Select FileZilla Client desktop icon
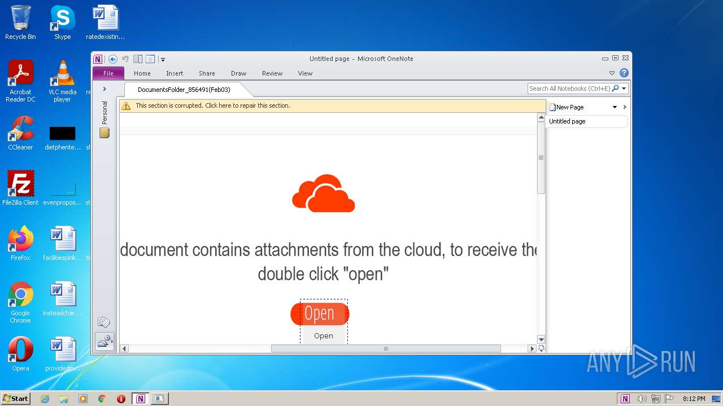This screenshot has width=723, height=406. [x=20, y=188]
